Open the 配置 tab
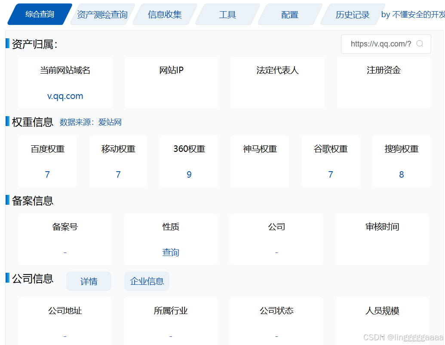 [289, 14]
